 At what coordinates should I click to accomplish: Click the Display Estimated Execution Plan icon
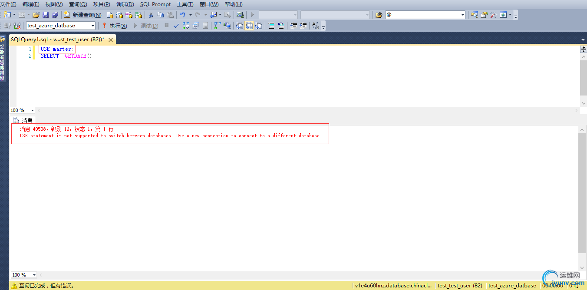pos(186,26)
